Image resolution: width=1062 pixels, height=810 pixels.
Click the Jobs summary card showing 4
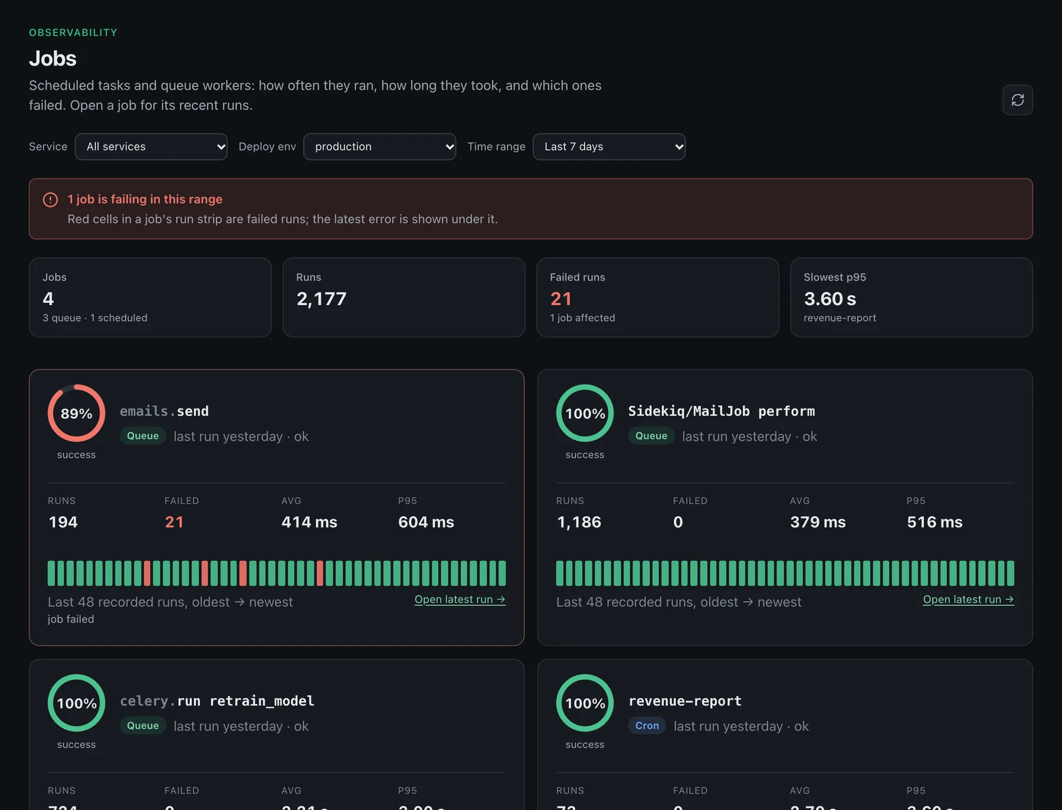150,297
